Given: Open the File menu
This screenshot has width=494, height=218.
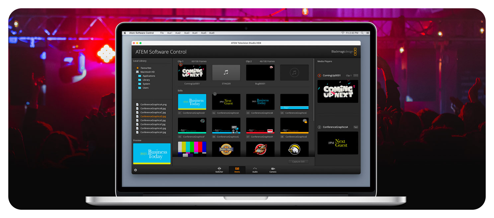Looking at the screenshot, I should pyautogui.click(x=162, y=33).
